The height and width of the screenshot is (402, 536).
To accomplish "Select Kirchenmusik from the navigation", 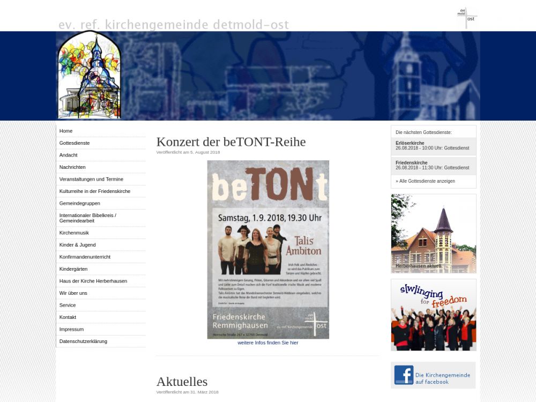I will (74, 233).
